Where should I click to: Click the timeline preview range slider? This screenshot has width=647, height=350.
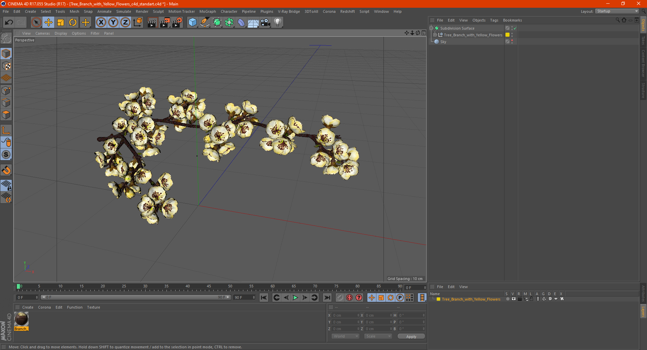coord(135,297)
